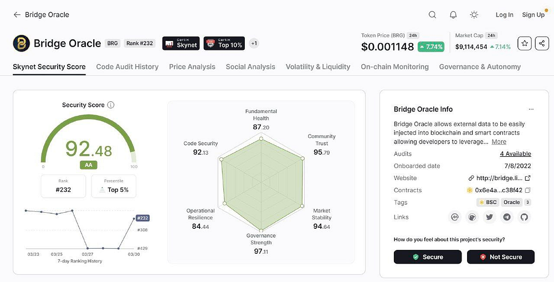Add Bridge Oracle to favorites star
The image size is (554, 282).
point(525,43)
